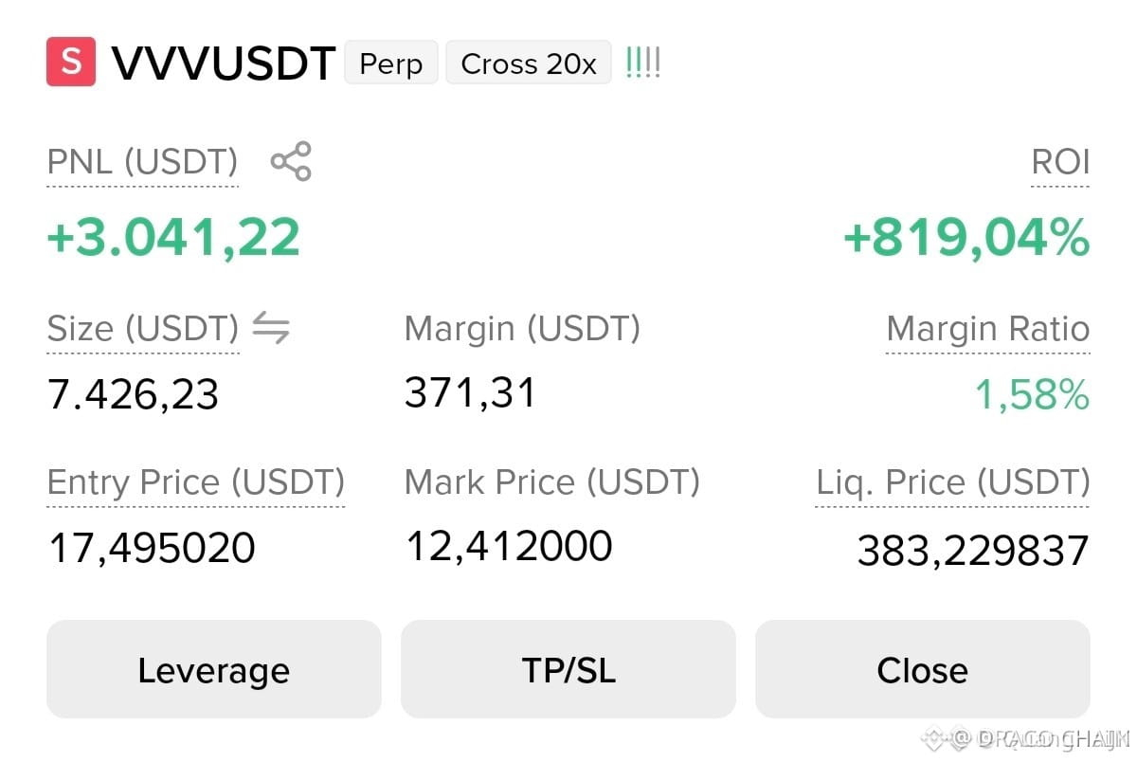
Task: Click the 1,58% margin ratio value
Action: (x=1032, y=395)
